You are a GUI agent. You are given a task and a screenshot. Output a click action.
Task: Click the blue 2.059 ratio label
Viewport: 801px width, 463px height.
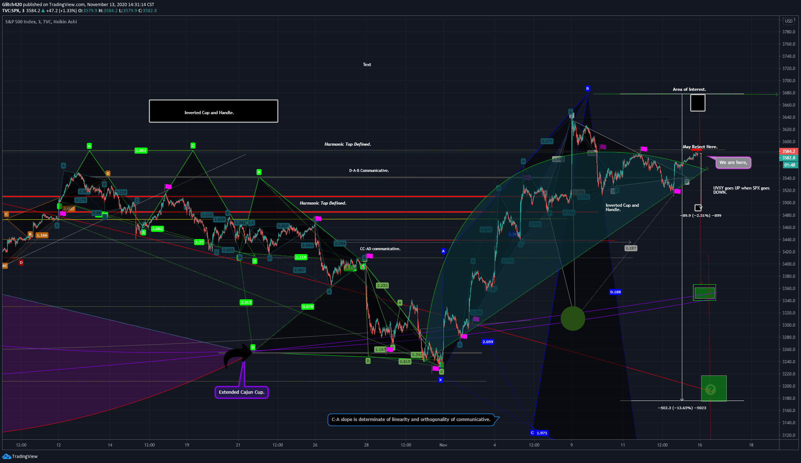pos(488,342)
